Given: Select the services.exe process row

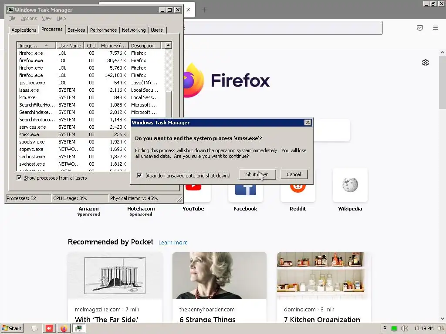Looking at the screenshot, I should pos(74,127).
